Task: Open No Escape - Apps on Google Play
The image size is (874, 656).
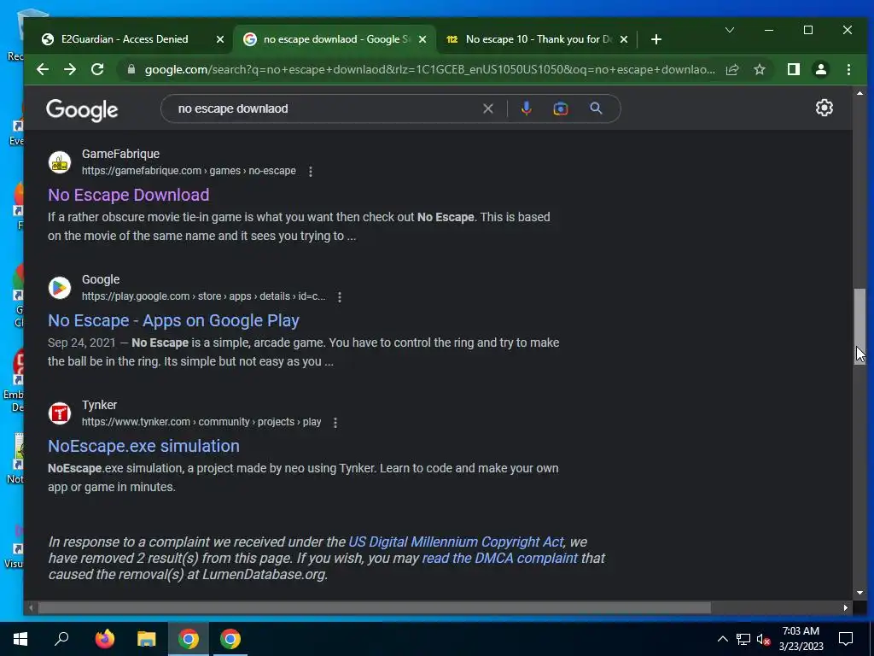Action: (x=173, y=320)
